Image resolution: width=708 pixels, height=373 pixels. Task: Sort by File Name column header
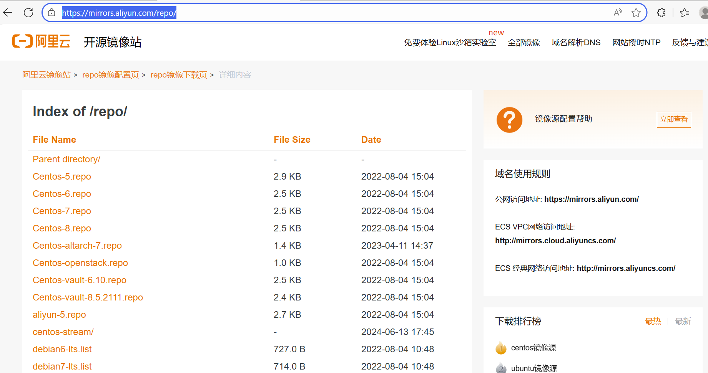(x=54, y=140)
